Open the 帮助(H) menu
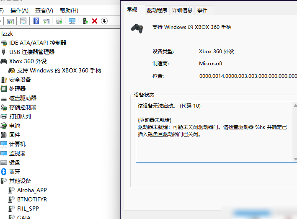Image resolution: width=297 pixels, height=219 pixels. click(69, 10)
